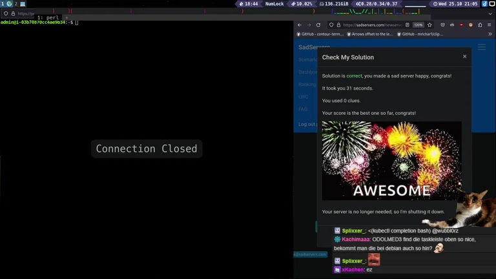Select the '1: perl' terminal tab
Image resolution: width=496 pixels, height=279 pixels.
coord(48,17)
